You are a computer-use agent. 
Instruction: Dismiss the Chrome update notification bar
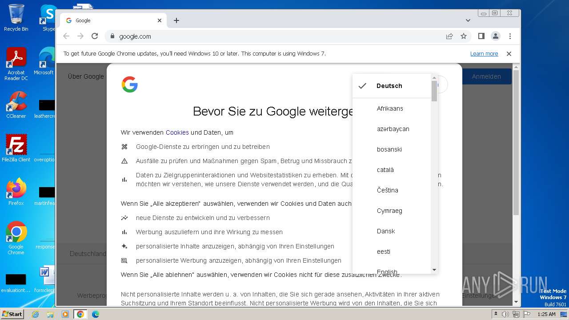click(509, 53)
